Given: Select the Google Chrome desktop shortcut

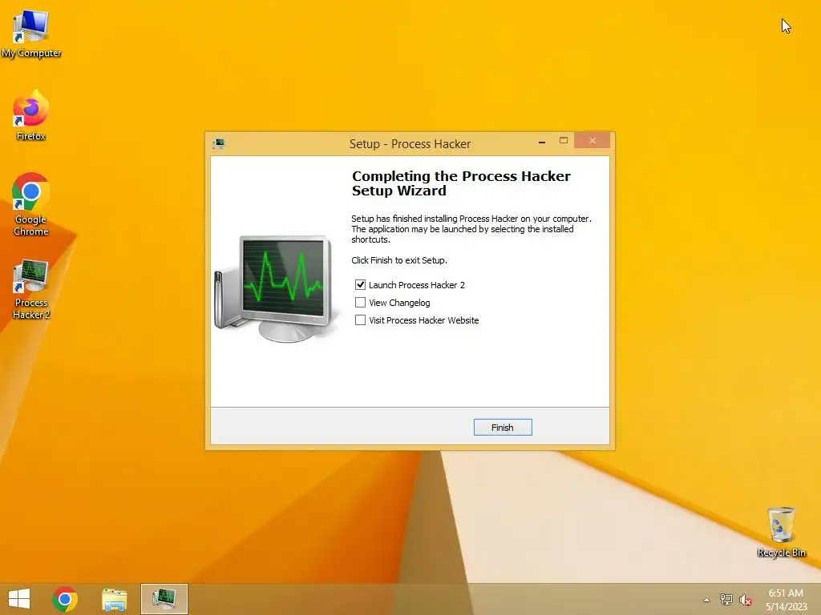Looking at the screenshot, I should click(31, 204).
